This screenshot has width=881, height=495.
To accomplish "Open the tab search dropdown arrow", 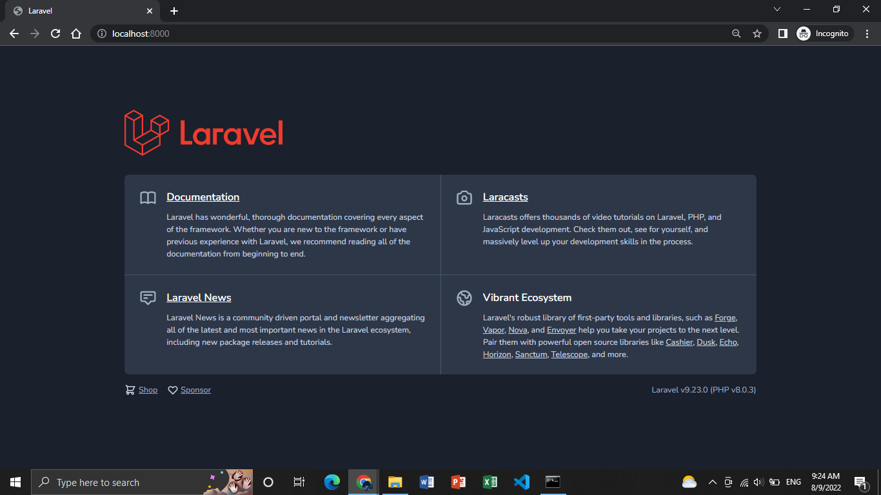I will click(x=777, y=10).
